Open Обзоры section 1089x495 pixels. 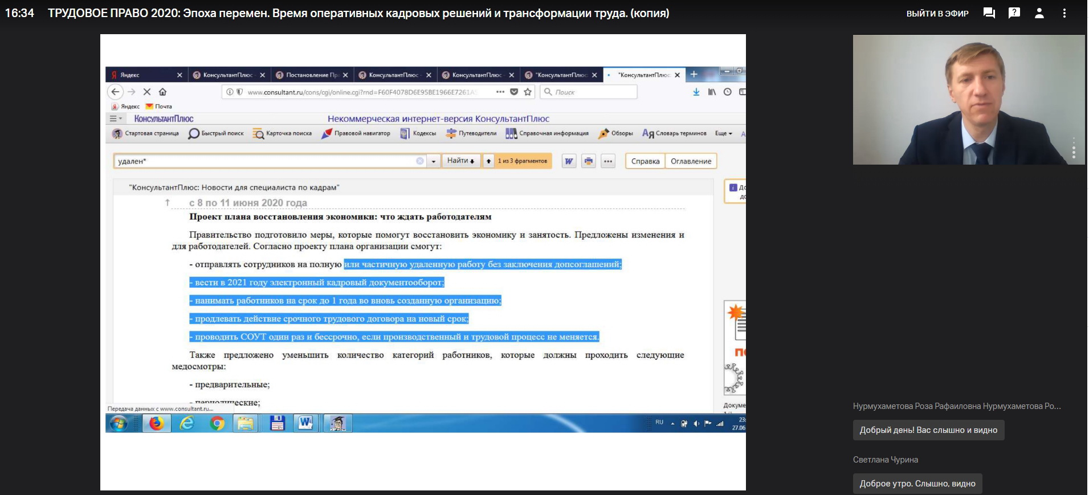click(x=615, y=133)
